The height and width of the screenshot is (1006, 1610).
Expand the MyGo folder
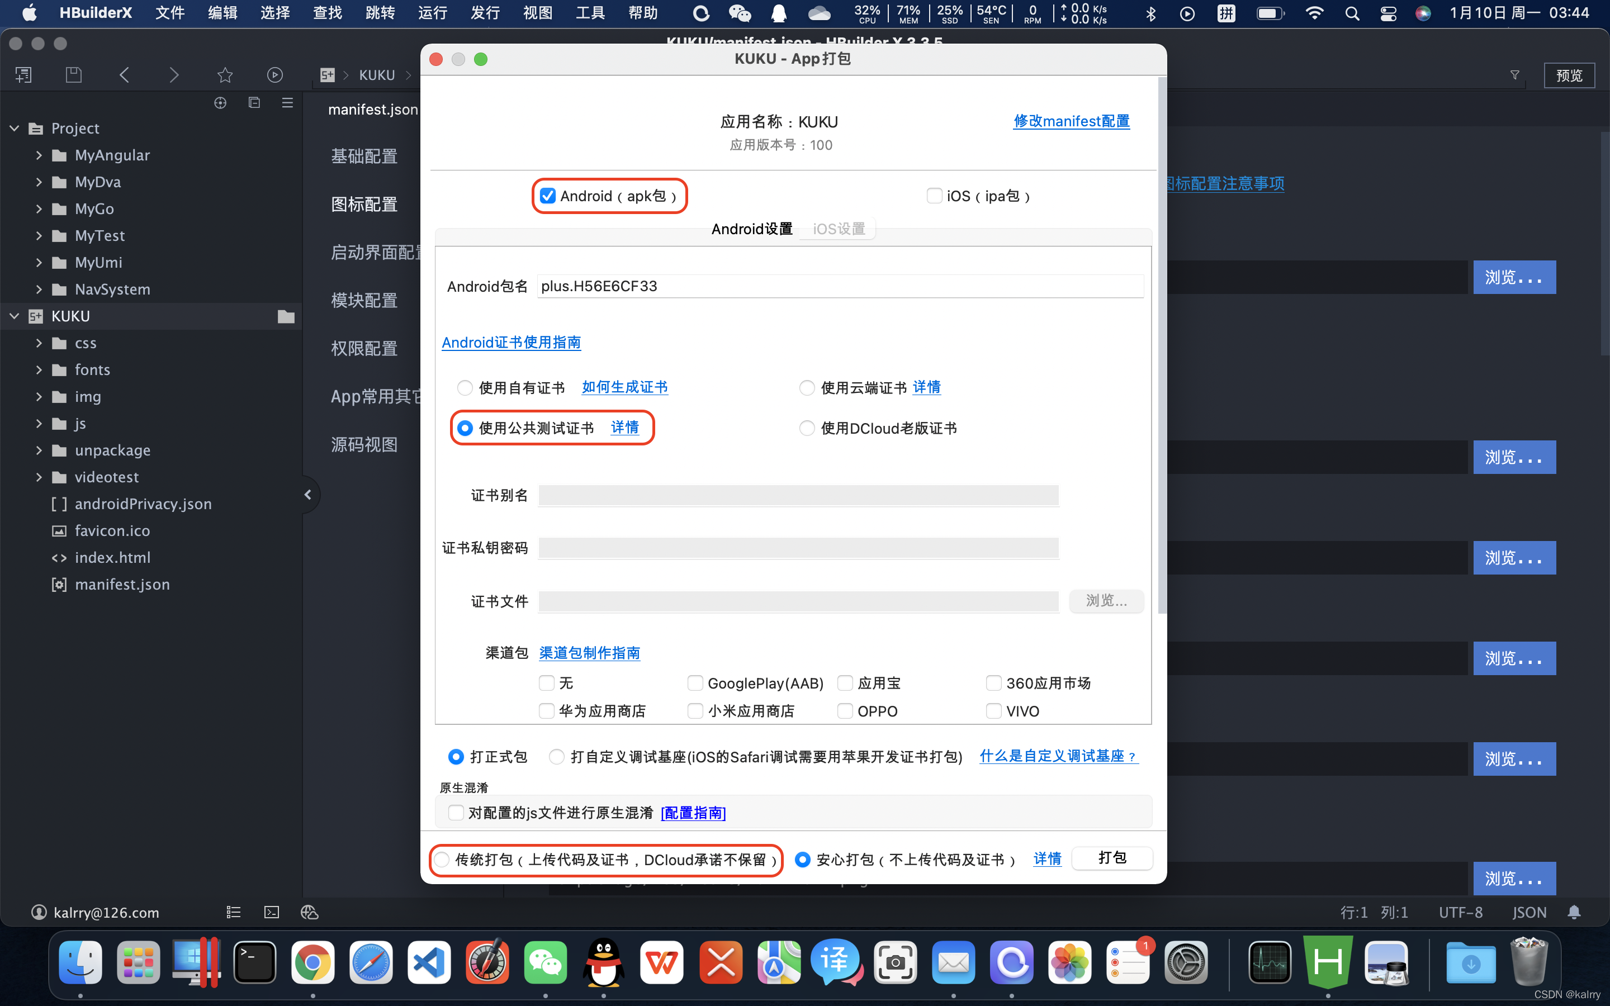[x=39, y=209]
